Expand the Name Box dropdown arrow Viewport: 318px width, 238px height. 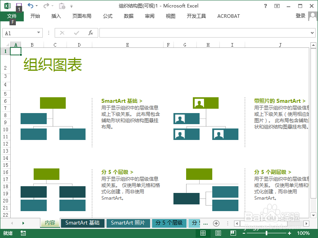pos(38,32)
